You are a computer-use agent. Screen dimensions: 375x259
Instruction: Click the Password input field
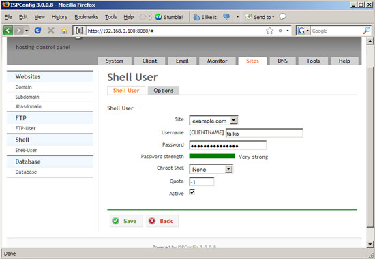pos(228,145)
